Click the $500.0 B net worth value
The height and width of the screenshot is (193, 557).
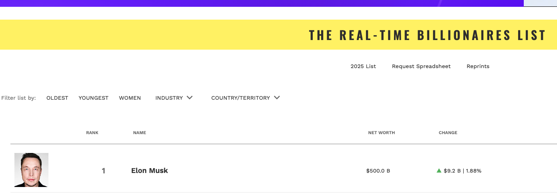378,171
